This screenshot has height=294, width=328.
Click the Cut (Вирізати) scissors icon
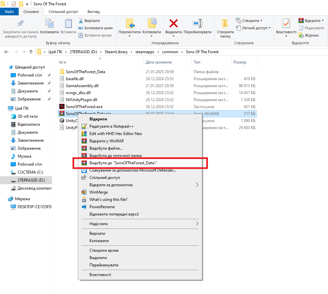coord(81,21)
